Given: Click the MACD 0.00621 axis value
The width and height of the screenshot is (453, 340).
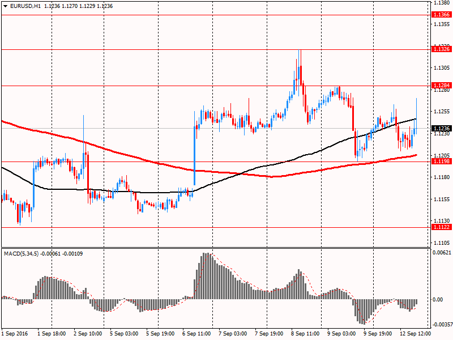Looking at the screenshot, I should click(441, 252).
